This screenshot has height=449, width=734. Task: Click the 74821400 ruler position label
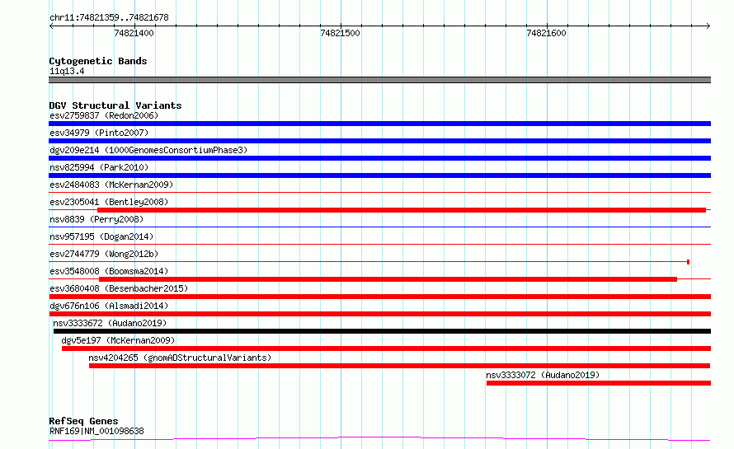134,33
